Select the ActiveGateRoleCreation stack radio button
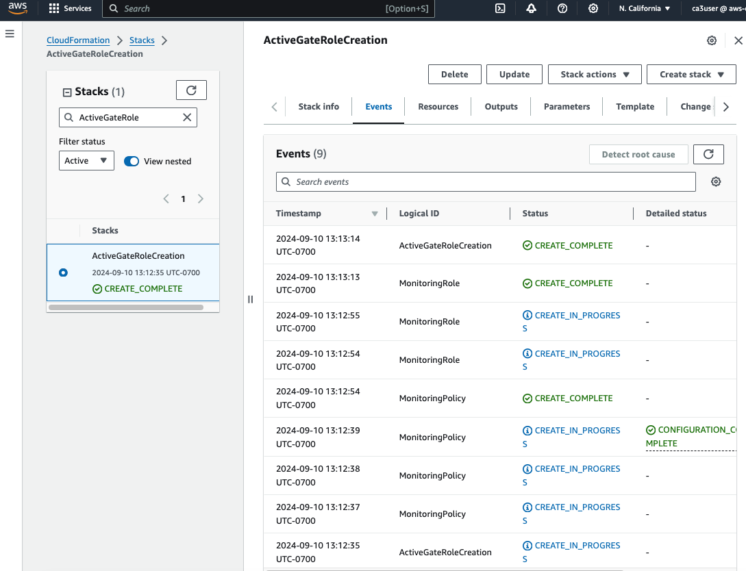Image resolution: width=746 pixels, height=571 pixels. click(63, 272)
